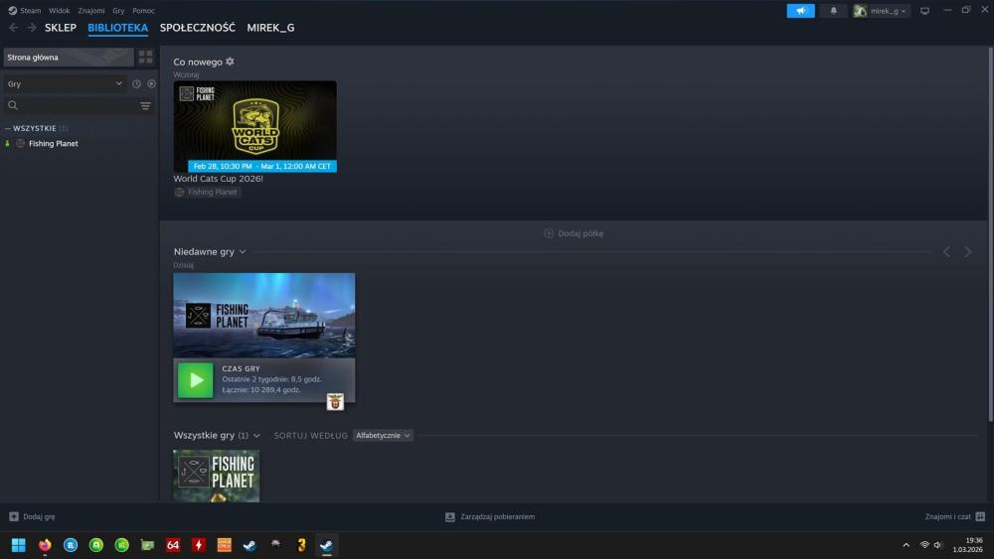This screenshot has width=994, height=559.
Task: Open the blue announcements megaphone button
Action: (800, 11)
